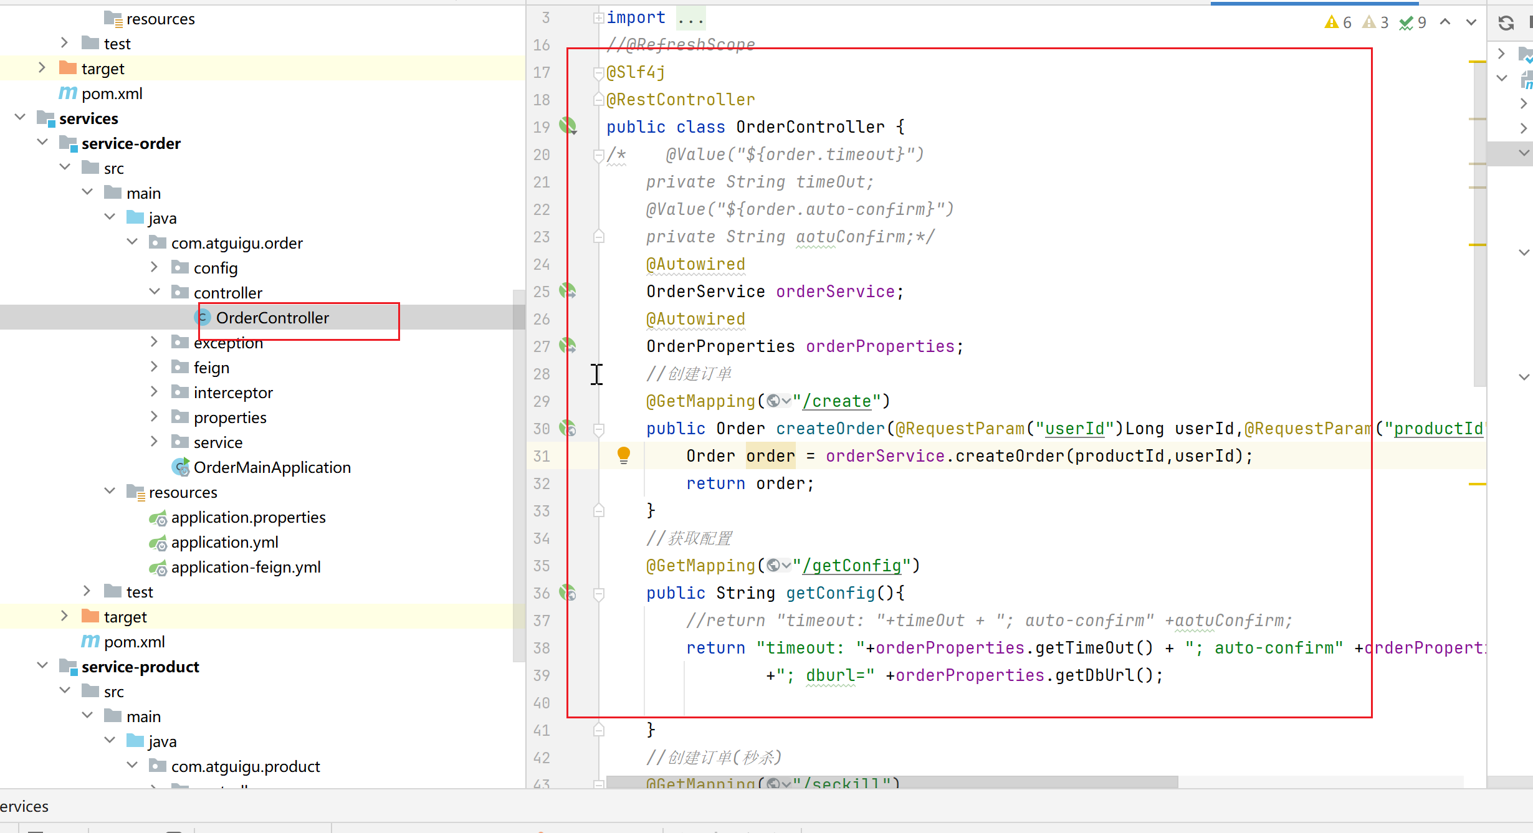Image resolution: width=1533 pixels, height=833 pixels.
Task: Click the yellow intention lightbulb on line 31
Action: pos(624,455)
